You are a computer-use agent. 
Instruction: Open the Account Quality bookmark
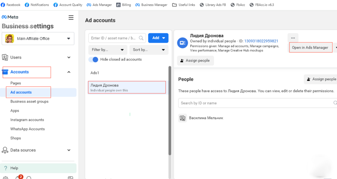pyautogui.click(x=68, y=5)
